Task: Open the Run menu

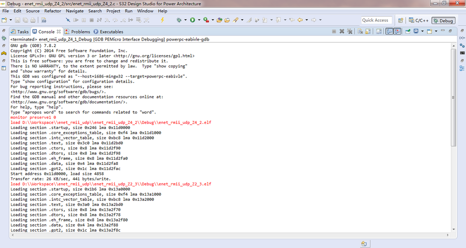Action: pos(129,11)
